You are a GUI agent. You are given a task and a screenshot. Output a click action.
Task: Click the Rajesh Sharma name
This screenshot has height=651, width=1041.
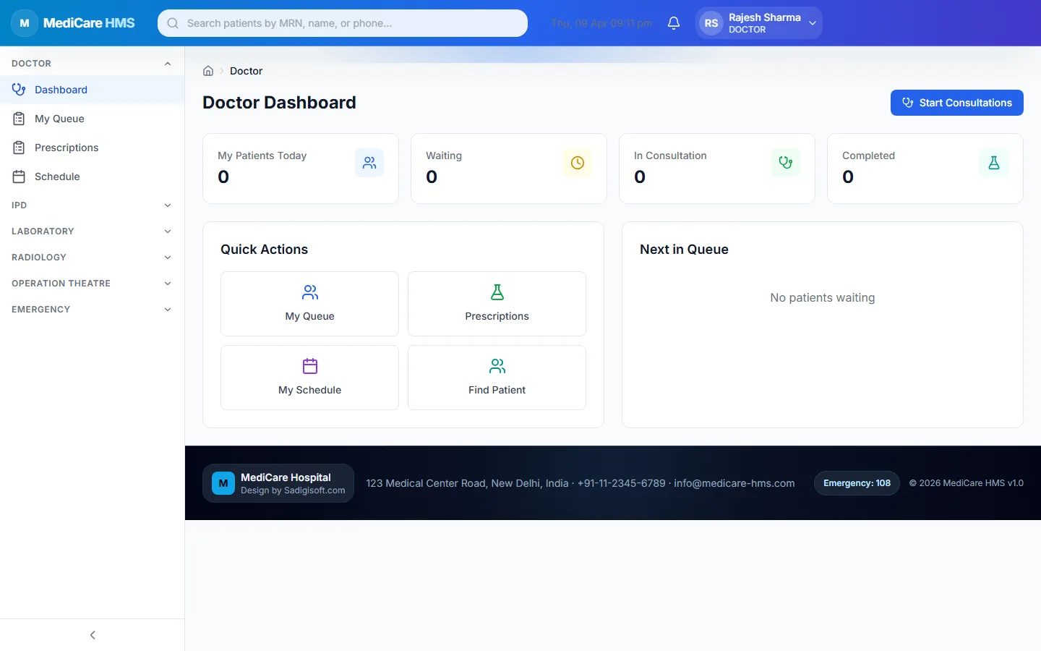765,17
